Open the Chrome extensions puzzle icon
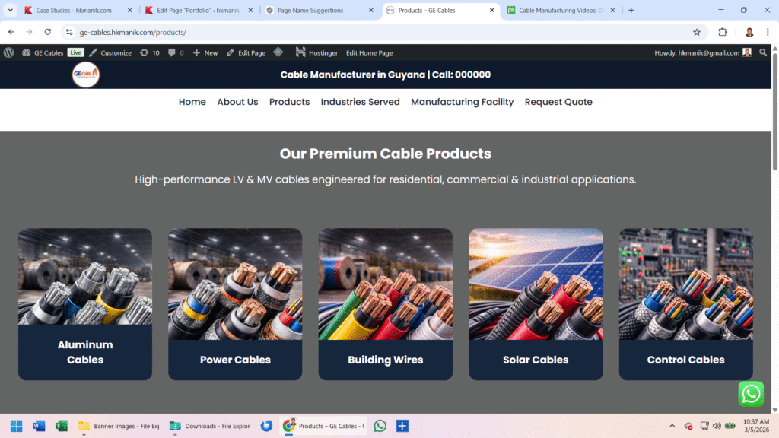 pyautogui.click(x=723, y=32)
